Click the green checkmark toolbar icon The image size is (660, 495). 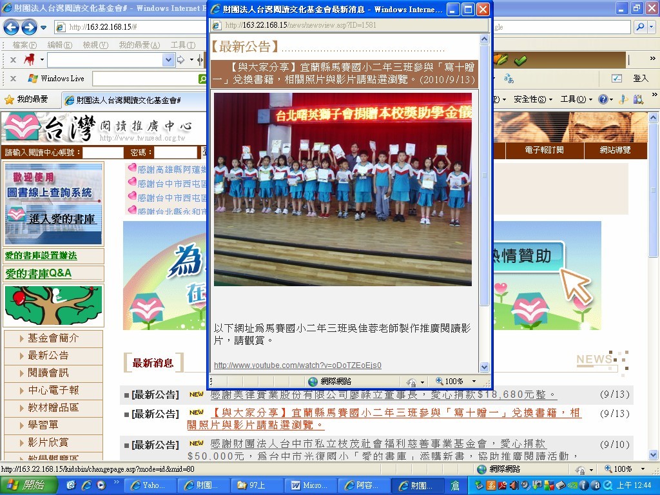point(520,60)
